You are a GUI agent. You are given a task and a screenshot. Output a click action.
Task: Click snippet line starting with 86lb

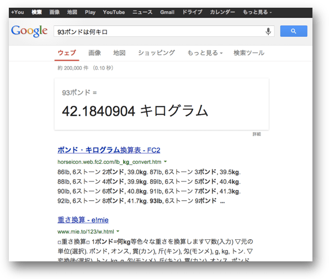pos(149,172)
